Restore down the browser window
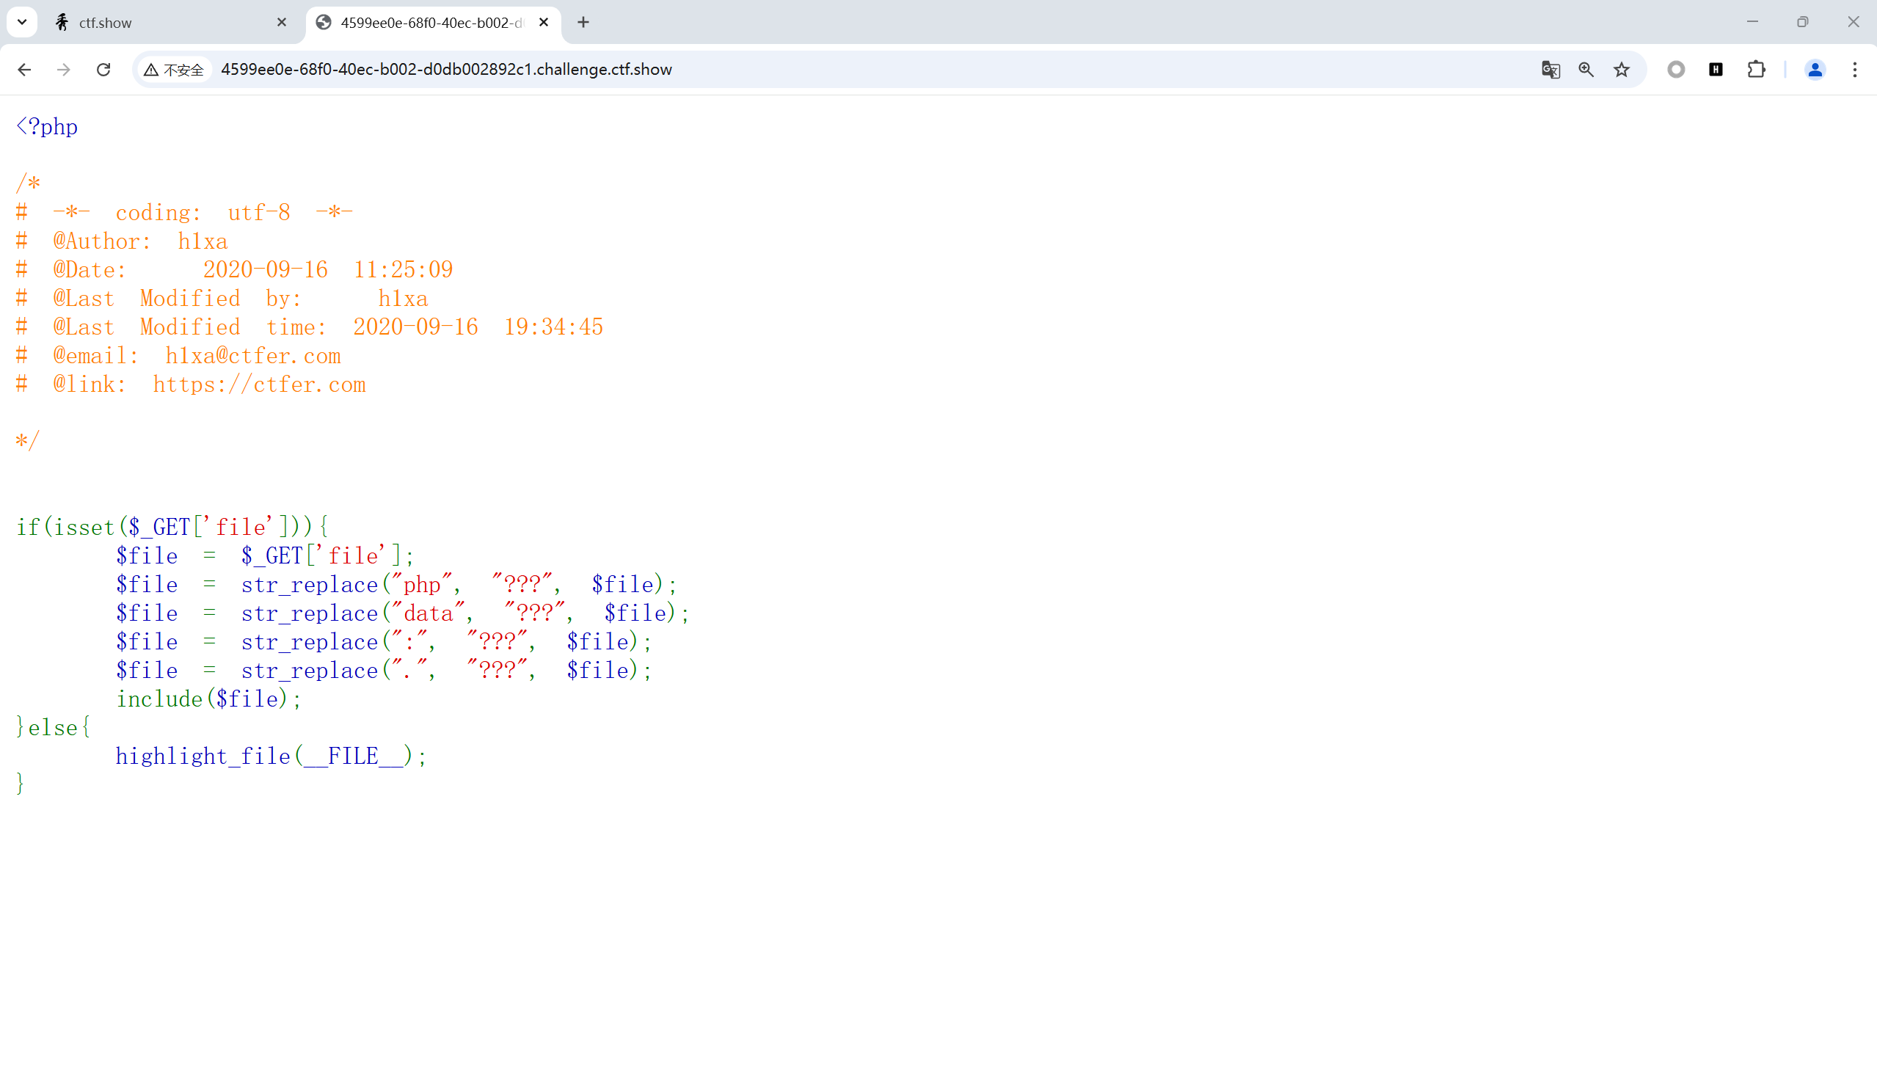The image size is (1877, 1083). (1802, 22)
